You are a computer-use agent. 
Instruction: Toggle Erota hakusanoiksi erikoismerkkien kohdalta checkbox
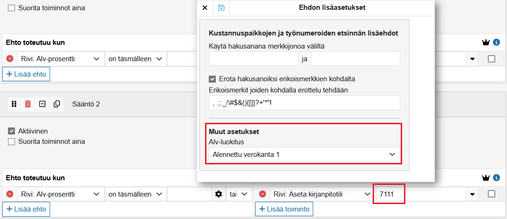coord(213,79)
